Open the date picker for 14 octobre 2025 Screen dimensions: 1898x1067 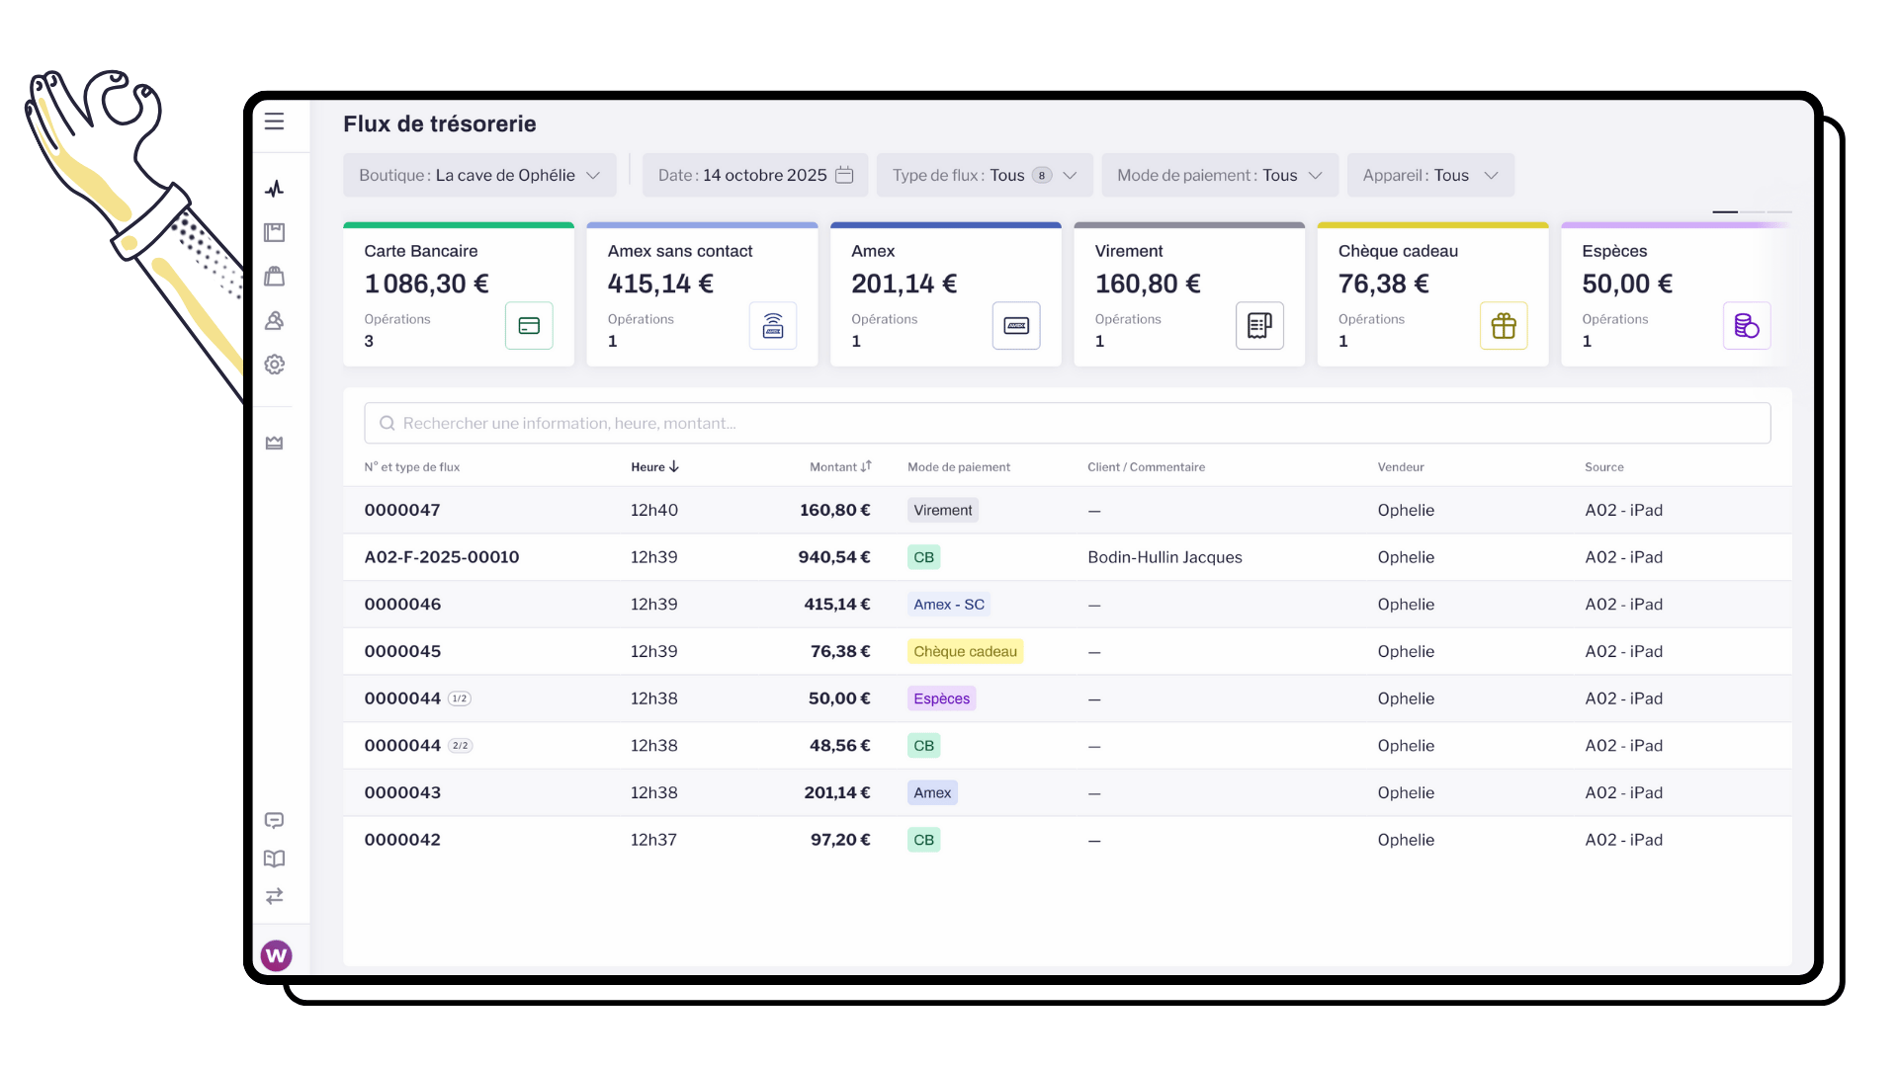tap(754, 175)
